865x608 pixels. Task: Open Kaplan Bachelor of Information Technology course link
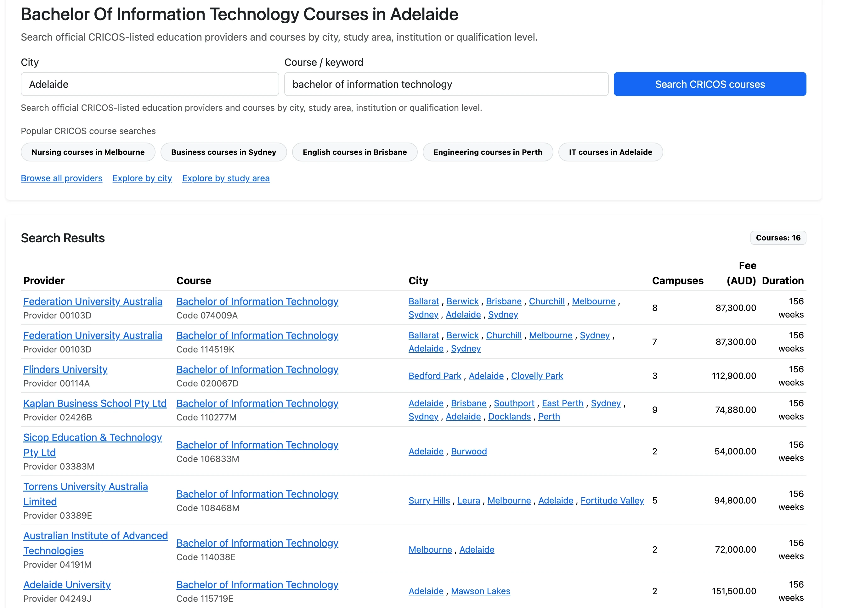257,403
